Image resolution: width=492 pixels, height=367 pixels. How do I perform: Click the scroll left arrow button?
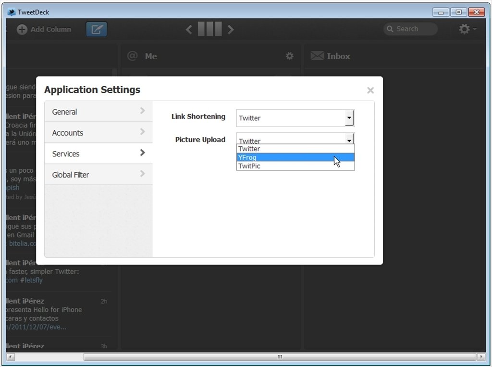pos(11,357)
